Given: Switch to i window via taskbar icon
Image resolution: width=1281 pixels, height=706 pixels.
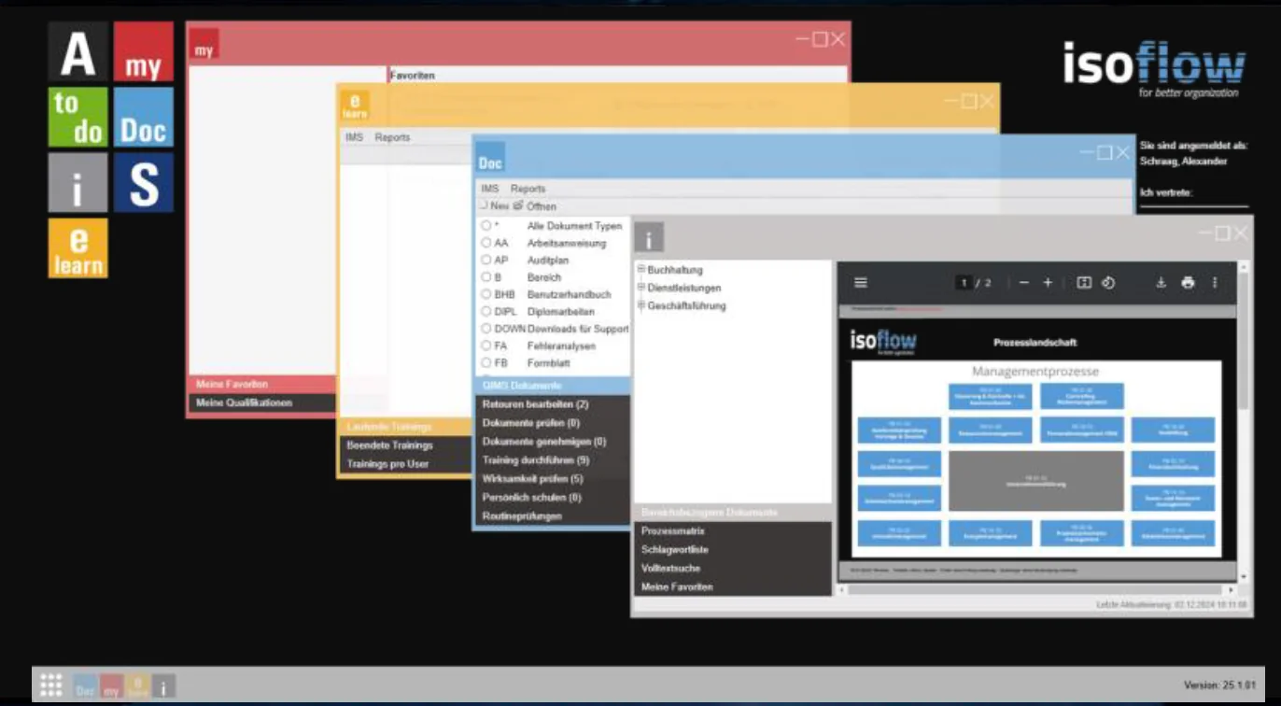Looking at the screenshot, I should (x=163, y=687).
